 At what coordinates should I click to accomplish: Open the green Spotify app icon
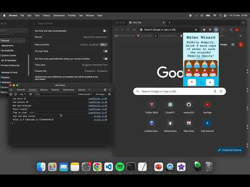point(120,167)
